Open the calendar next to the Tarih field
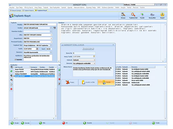Screen dimensions: 173x129 coord(37,49)
